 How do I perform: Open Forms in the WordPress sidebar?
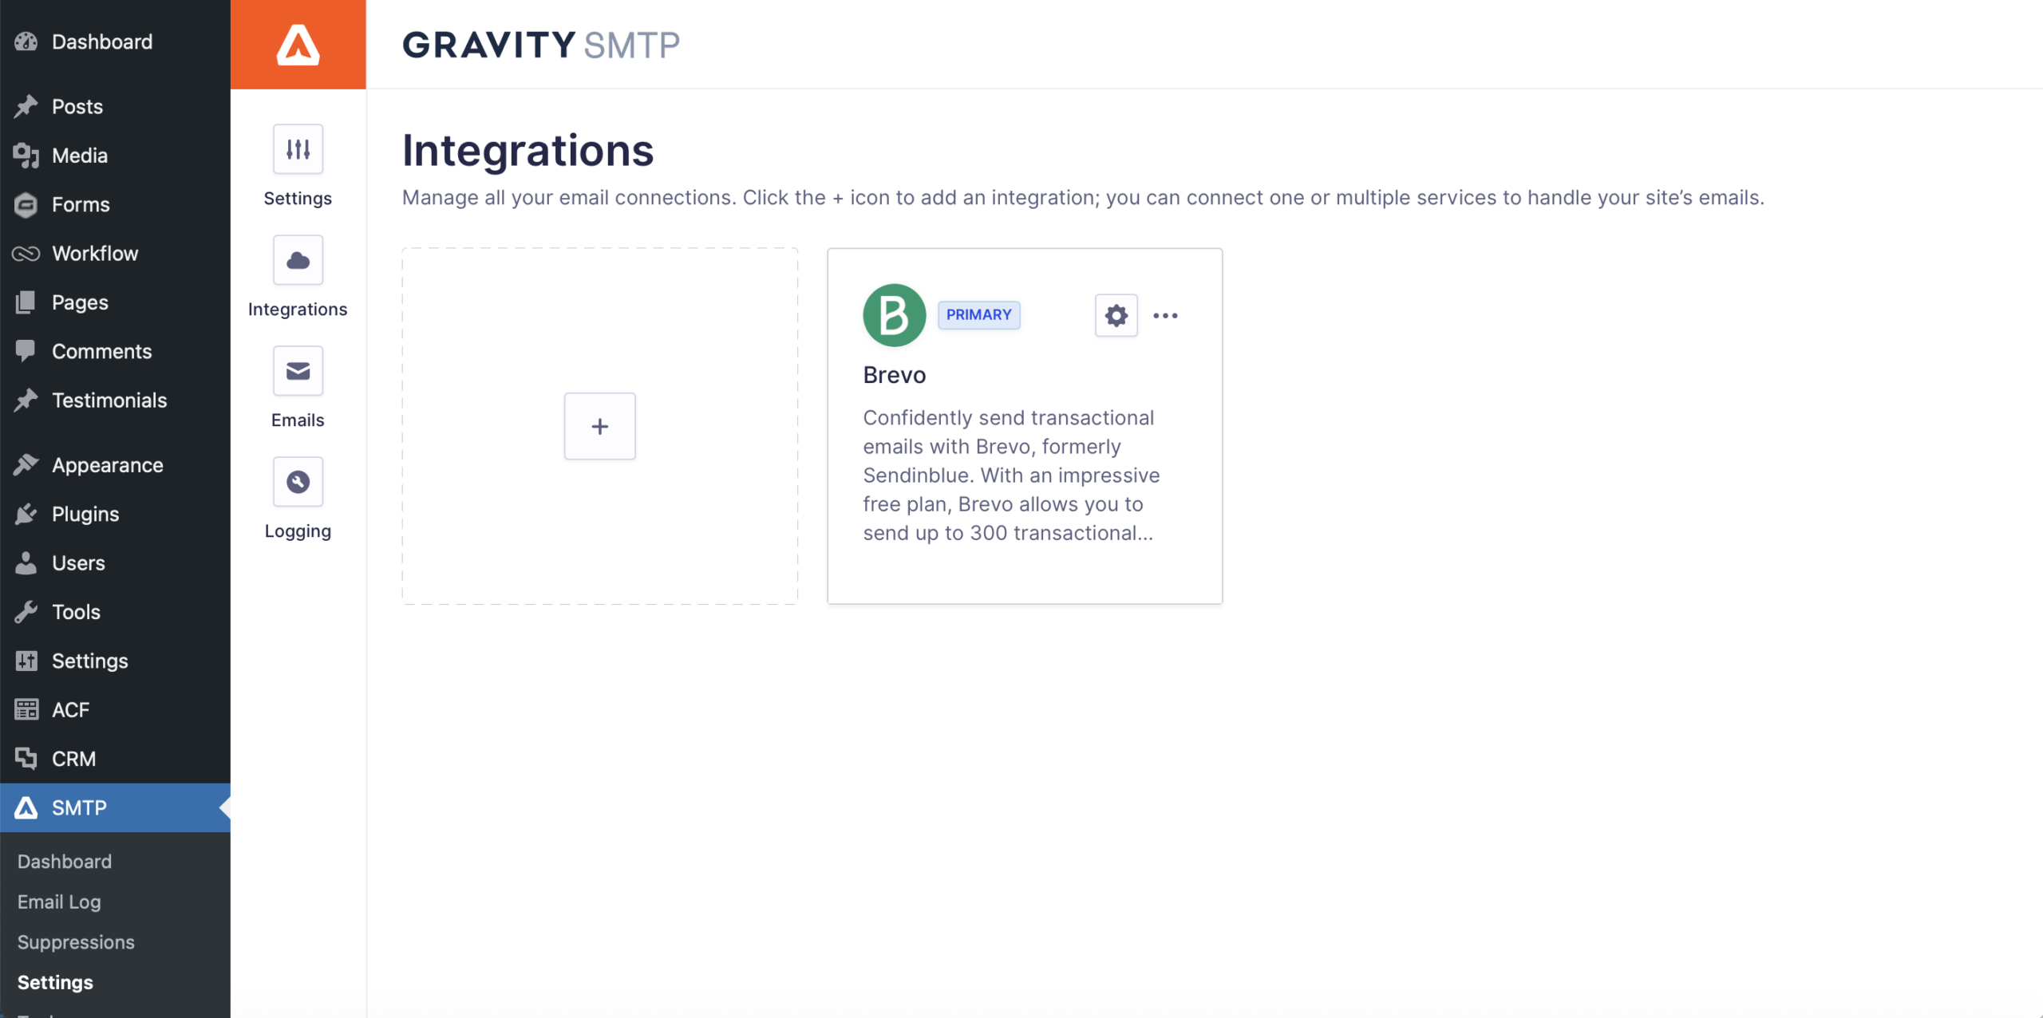tap(81, 204)
